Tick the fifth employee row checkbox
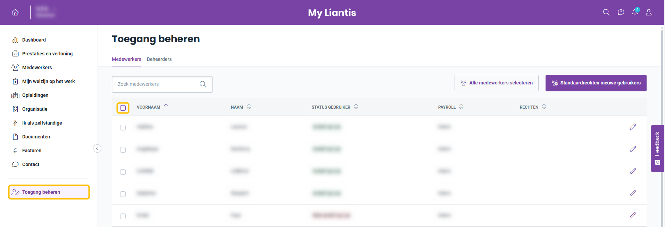This screenshot has width=665, height=227. [123, 216]
